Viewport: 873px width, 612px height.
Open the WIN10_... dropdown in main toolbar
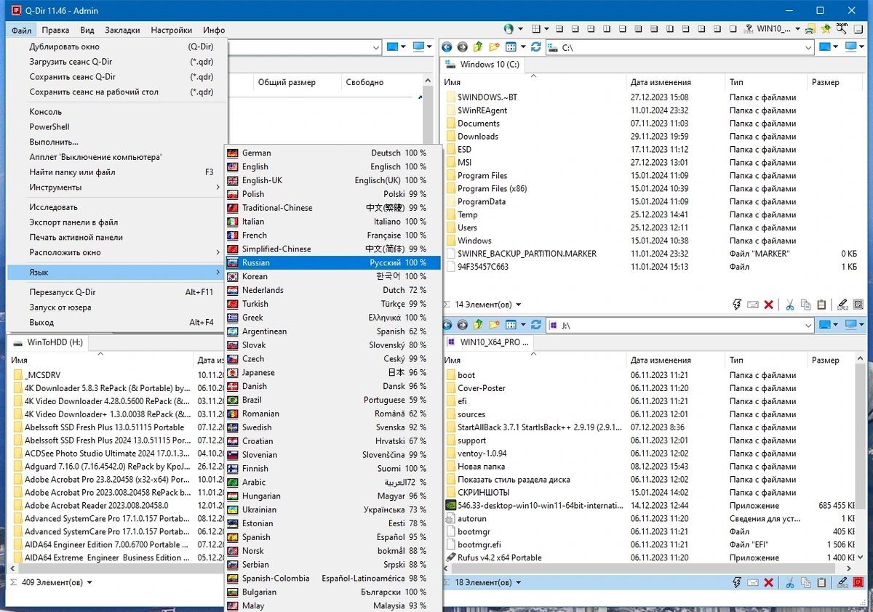797,30
